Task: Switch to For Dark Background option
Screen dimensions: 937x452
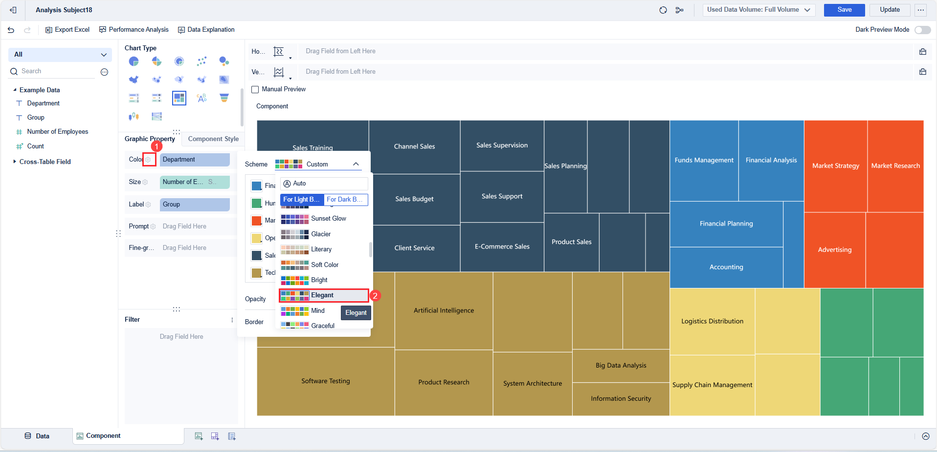Action: click(346, 200)
